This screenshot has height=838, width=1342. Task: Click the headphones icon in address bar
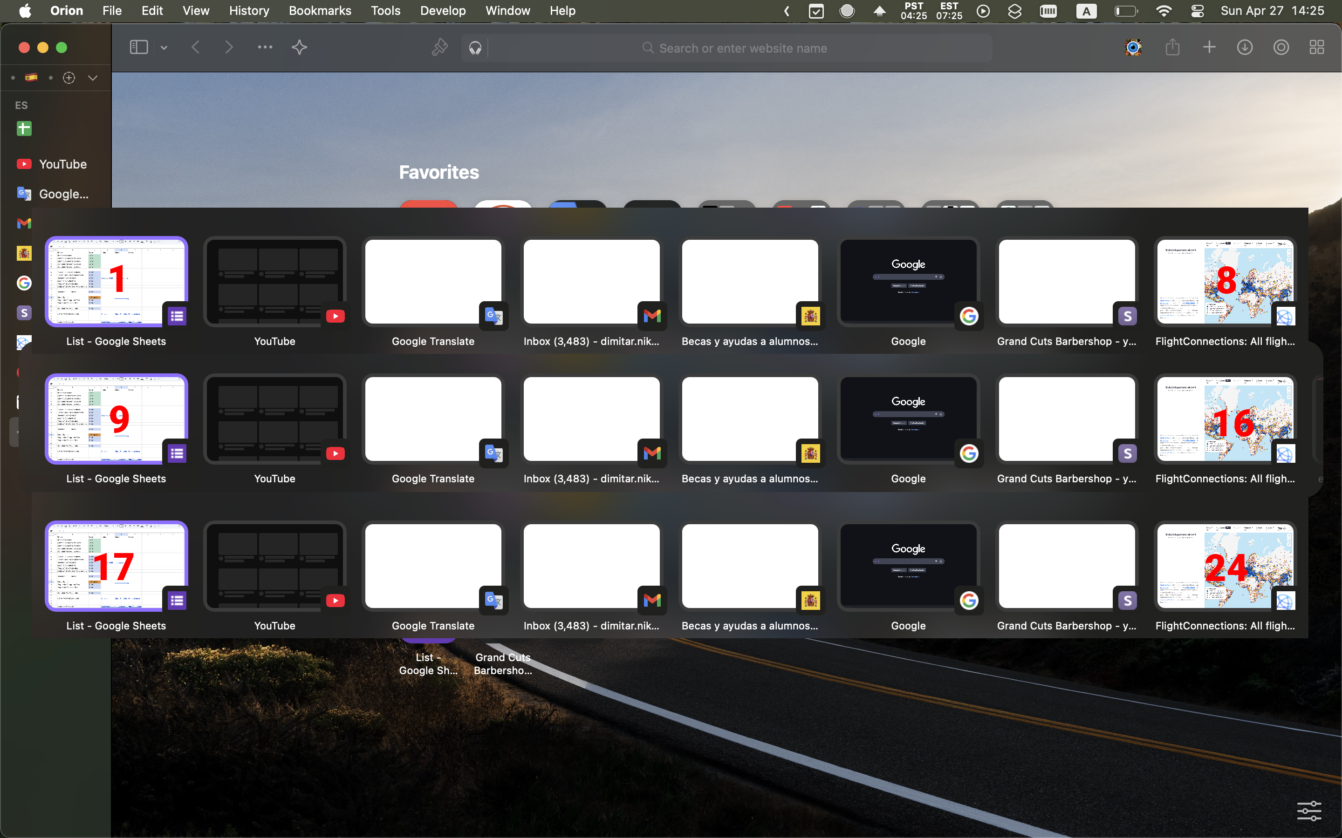tap(475, 48)
